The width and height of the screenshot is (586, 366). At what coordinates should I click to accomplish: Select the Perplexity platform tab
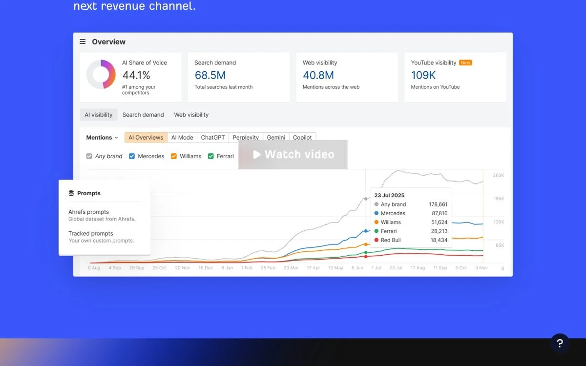(246, 138)
